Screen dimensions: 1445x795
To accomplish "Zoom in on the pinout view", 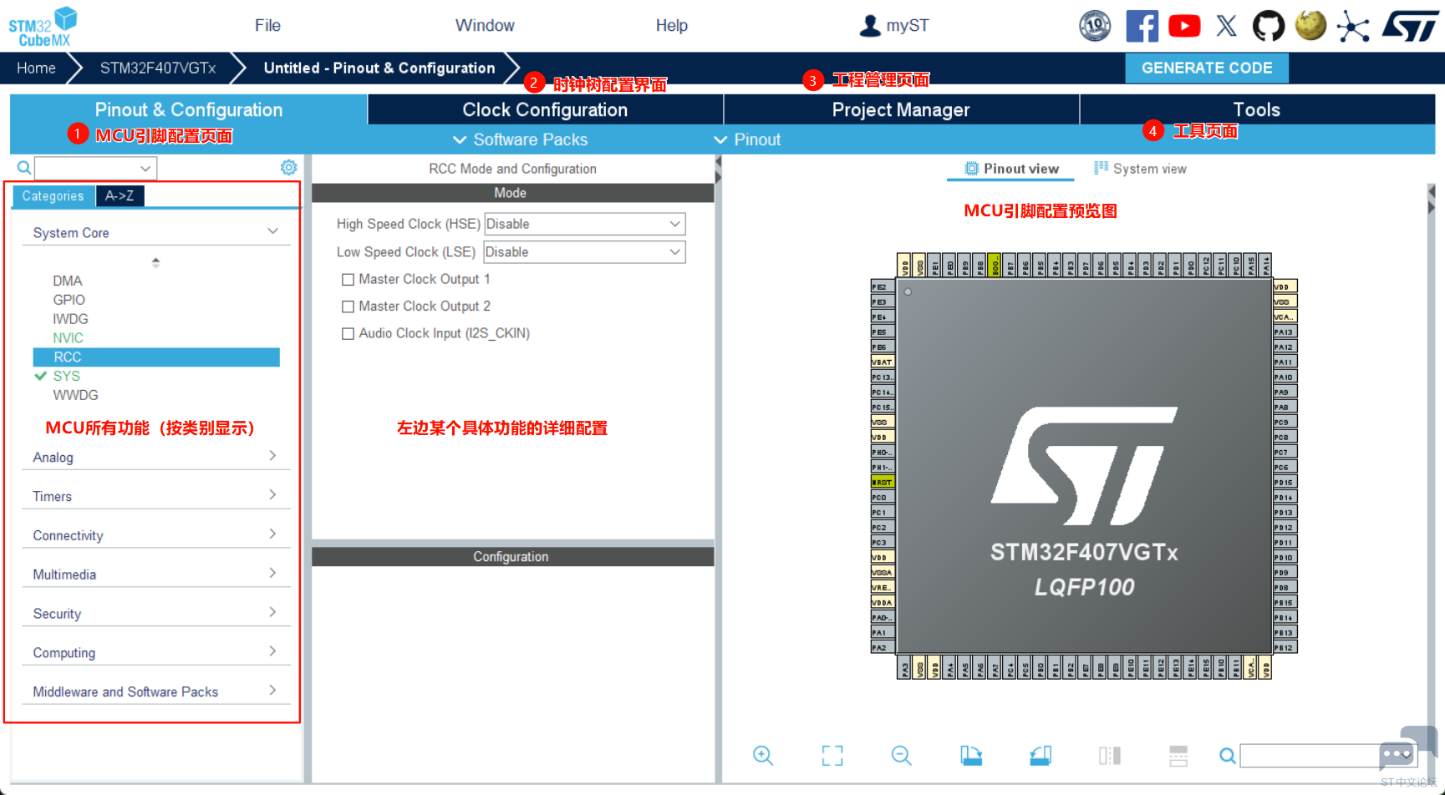I will point(763,756).
